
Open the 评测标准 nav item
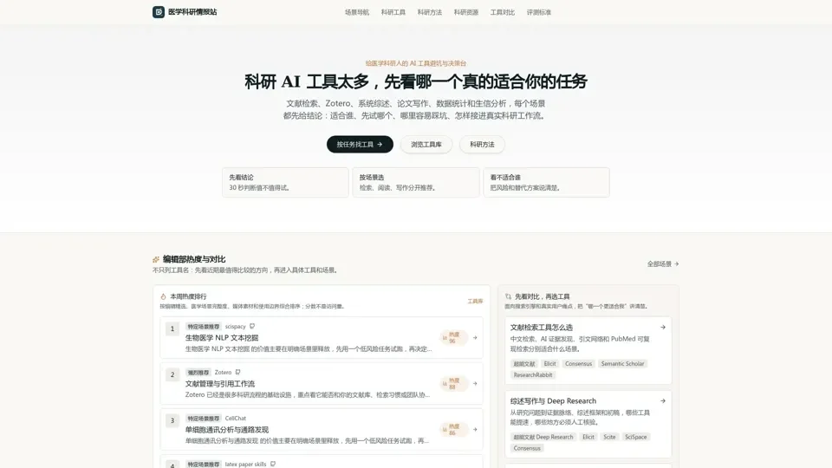[538, 12]
